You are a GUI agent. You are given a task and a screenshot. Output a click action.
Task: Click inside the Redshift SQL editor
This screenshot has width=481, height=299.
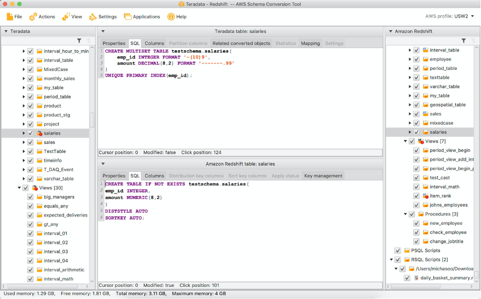coord(241,246)
